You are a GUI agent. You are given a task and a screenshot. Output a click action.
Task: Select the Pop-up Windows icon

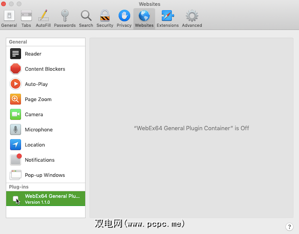[x=16, y=175]
